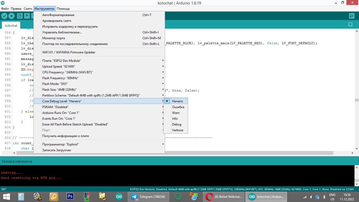Click the Open sketch (up arrow) toolbar icon
This screenshot has width=359, height=202.
point(27,16)
